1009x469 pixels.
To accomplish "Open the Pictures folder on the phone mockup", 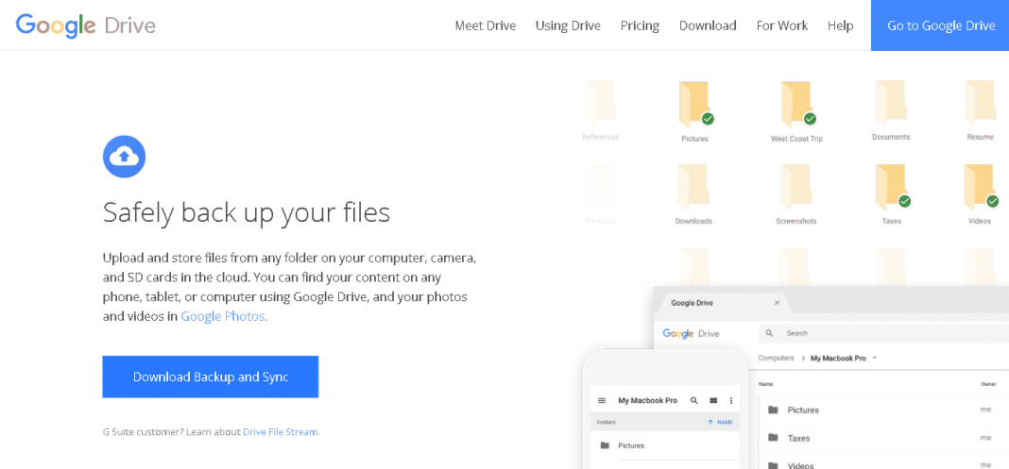I will (666, 445).
